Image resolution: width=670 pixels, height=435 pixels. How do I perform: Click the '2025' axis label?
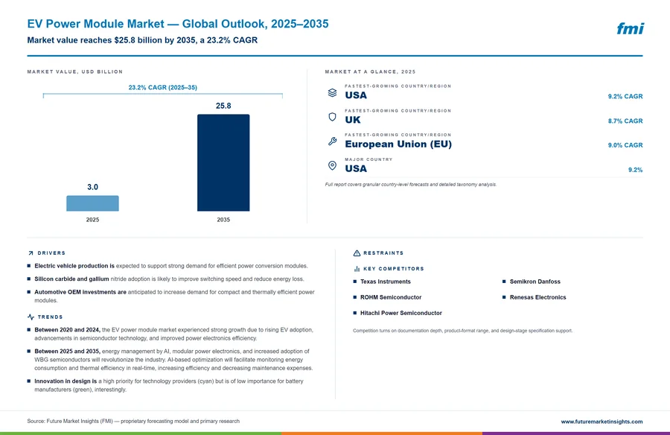92,220
